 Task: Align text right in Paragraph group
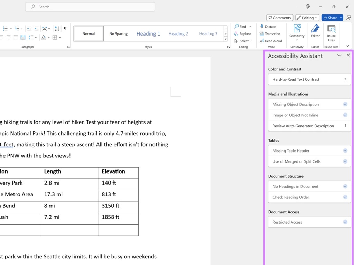9,37
